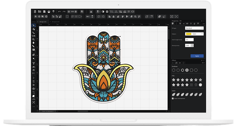The image size is (237, 126).
Task: Select the node edit tool below the pencil
Action: tap(33, 36)
